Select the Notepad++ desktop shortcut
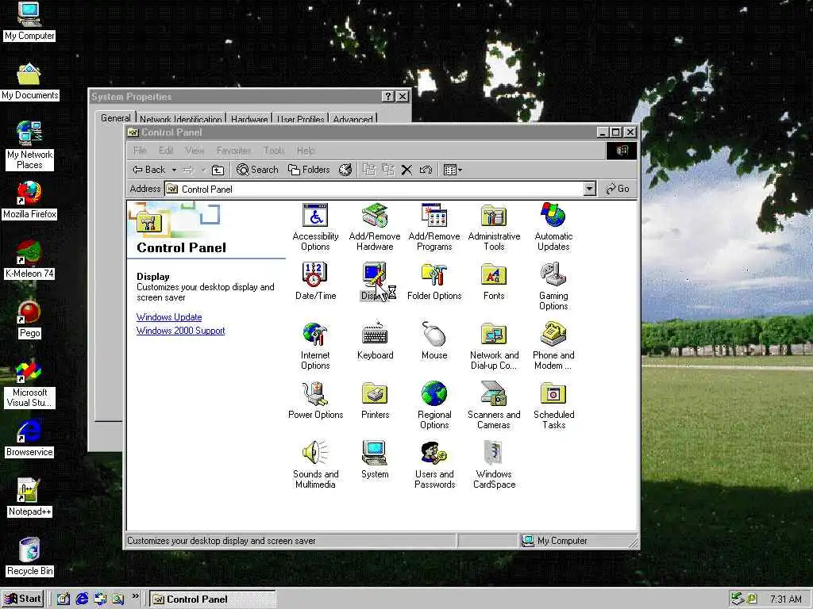The image size is (813, 609). 29,498
